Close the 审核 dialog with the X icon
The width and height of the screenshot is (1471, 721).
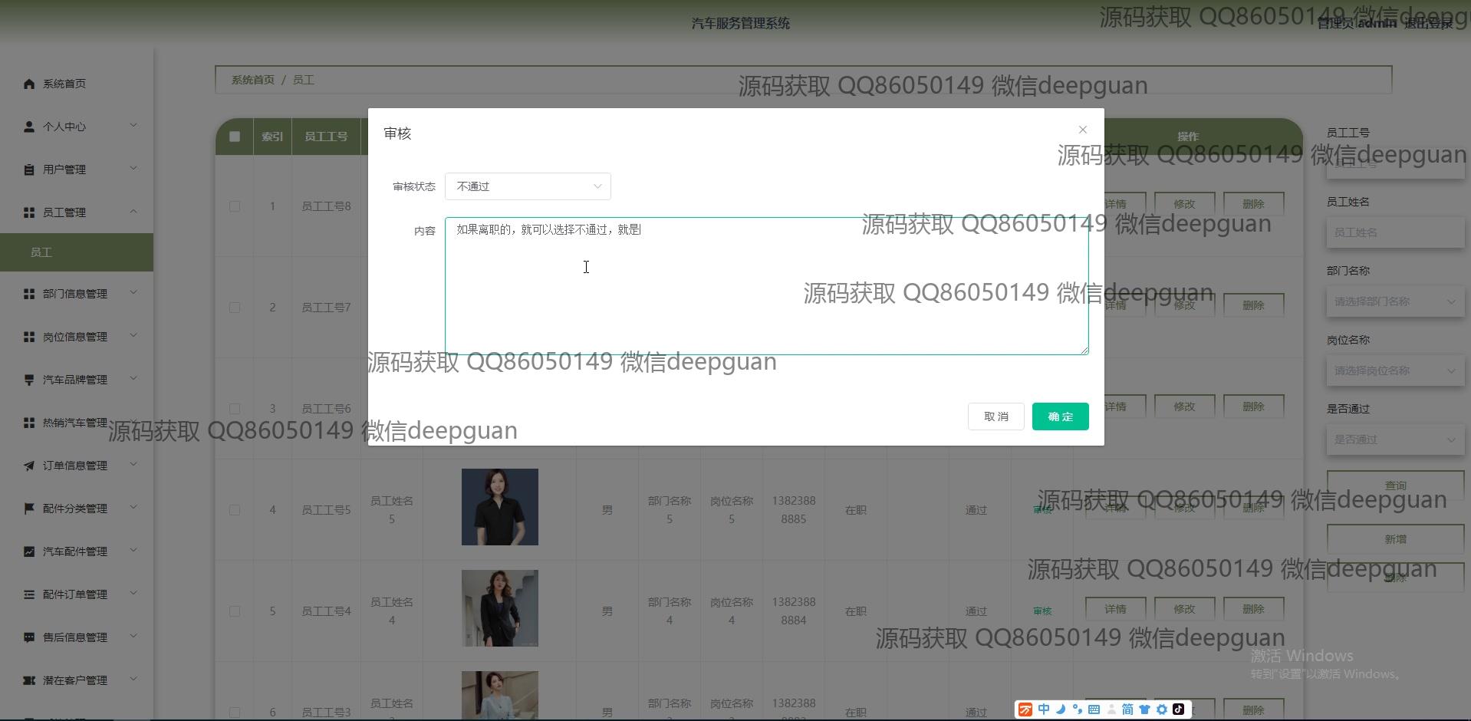[x=1082, y=130]
